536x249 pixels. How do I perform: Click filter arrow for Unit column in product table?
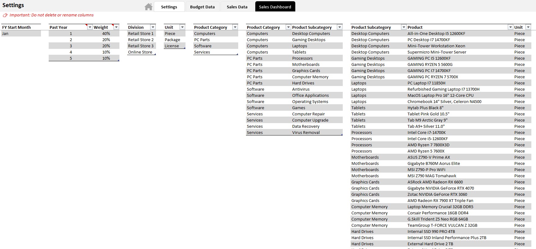point(529,27)
